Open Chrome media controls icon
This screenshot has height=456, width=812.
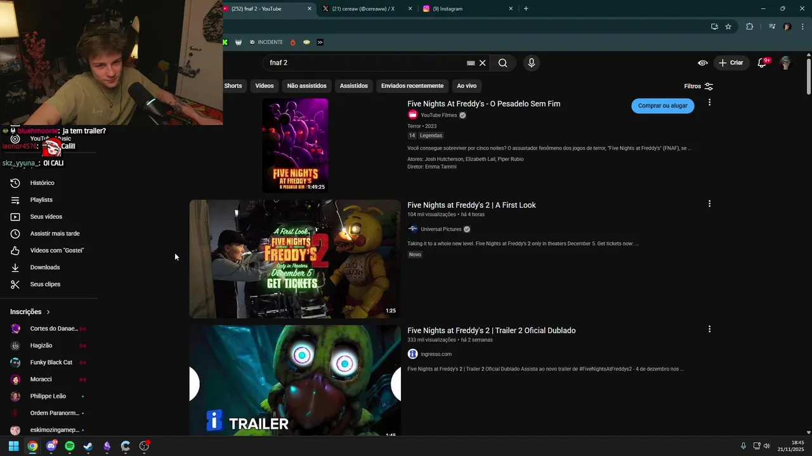(x=772, y=27)
